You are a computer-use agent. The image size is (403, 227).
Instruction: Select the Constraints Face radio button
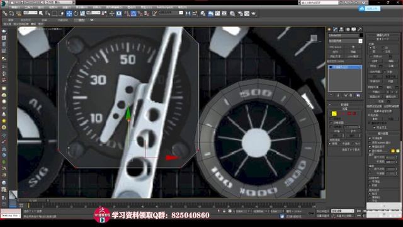click(x=370, y=52)
